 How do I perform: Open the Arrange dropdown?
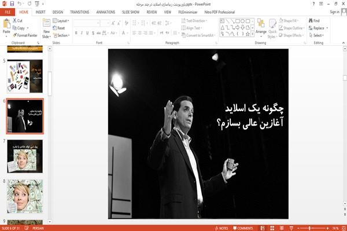261,28
